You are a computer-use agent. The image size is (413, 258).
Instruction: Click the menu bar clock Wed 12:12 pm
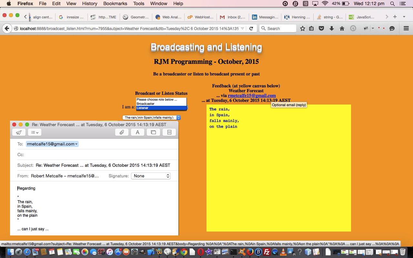coord(369,4)
